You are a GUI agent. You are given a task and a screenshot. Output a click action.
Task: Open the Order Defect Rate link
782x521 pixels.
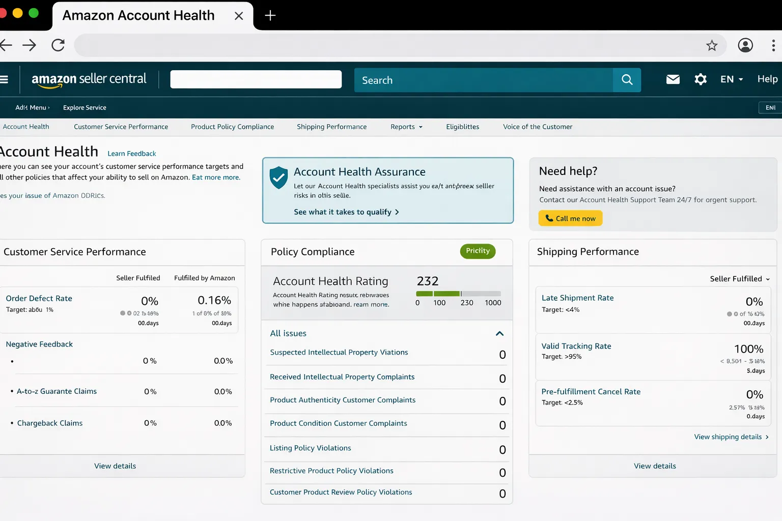click(39, 299)
